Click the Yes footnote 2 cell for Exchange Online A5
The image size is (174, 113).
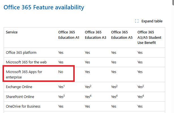114,87
